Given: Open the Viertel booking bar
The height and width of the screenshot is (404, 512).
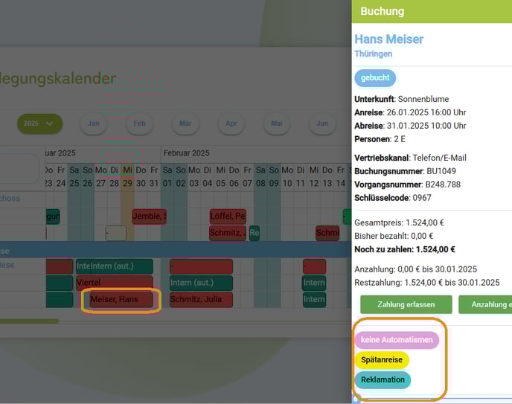Looking at the screenshot, I should tap(115, 283).
